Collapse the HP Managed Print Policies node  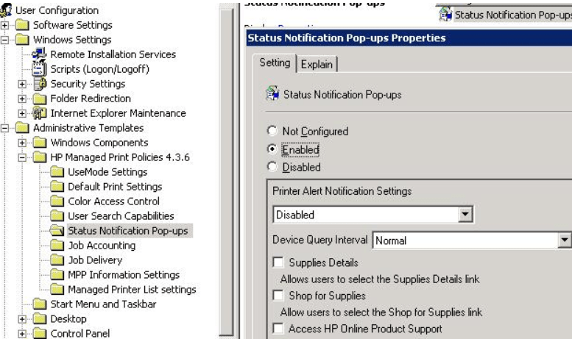(22, 157)
